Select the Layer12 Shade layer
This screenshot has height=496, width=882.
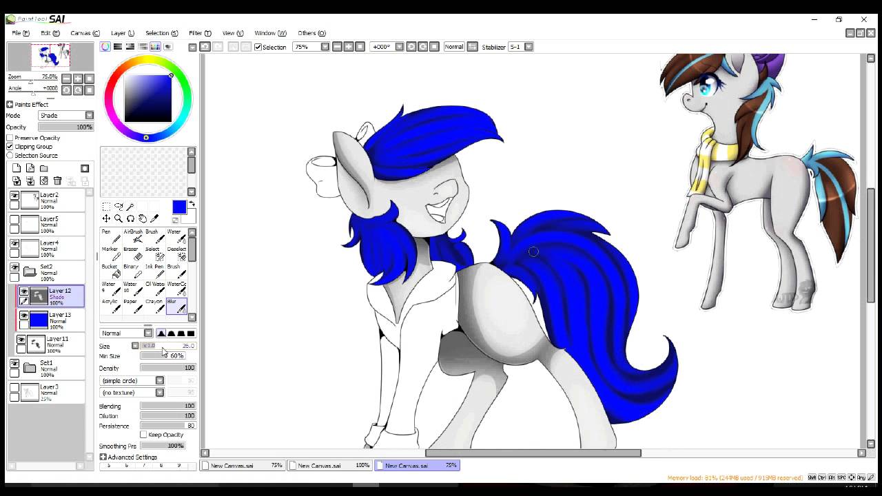tap(52, 297)
